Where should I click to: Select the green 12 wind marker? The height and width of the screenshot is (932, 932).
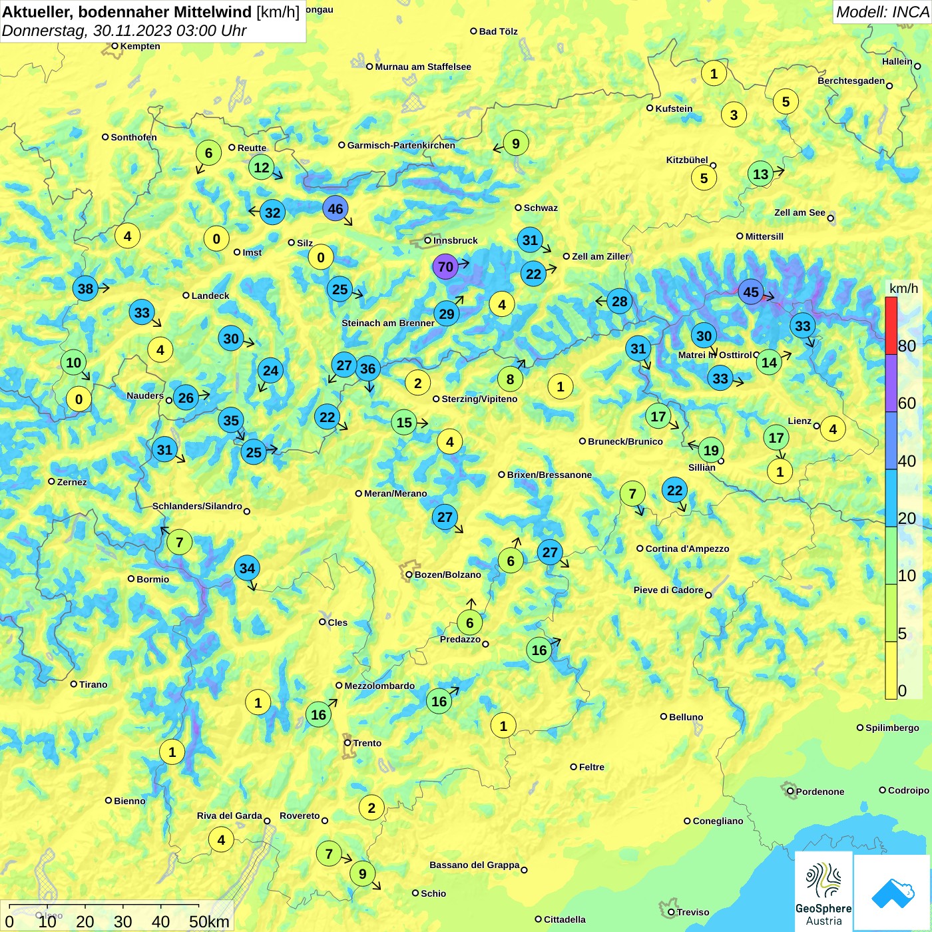pos(262,168)
